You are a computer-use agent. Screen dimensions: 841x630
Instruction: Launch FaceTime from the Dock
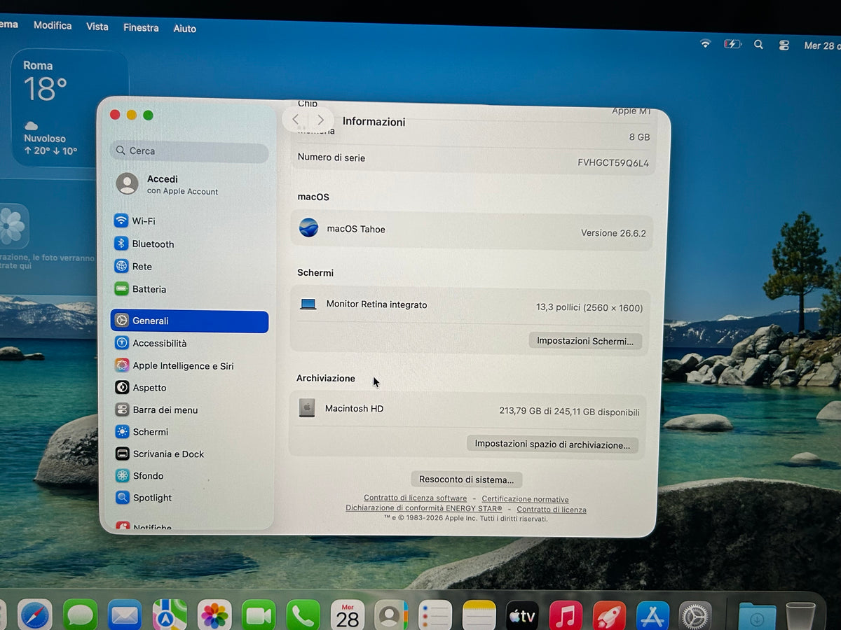coord(259,615)
